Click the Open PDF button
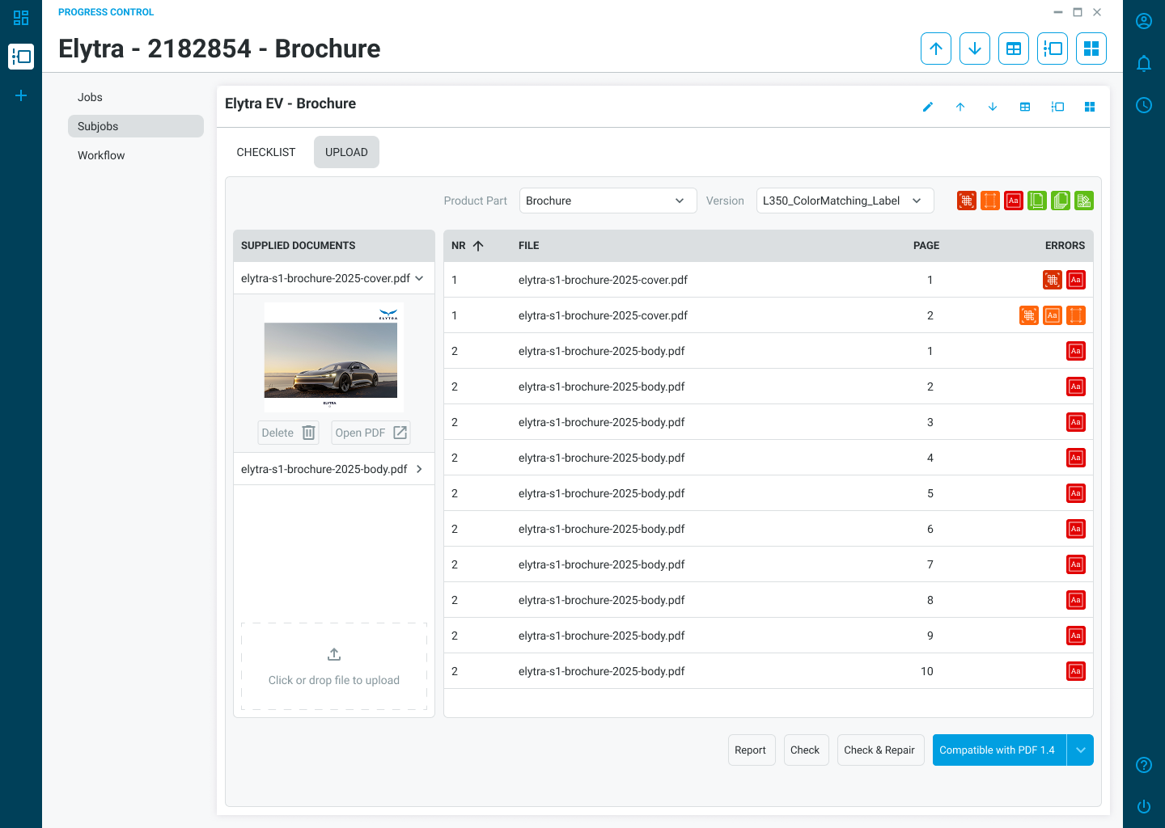This screenshot has width=1165, height=828. coord(371,433)
